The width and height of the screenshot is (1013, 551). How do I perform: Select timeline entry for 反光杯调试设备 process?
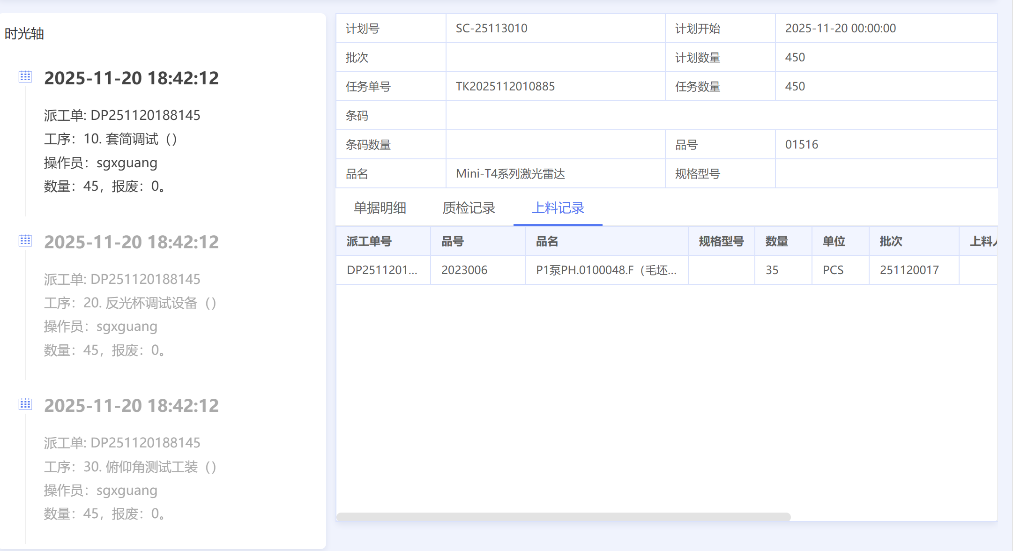click(130, 303)
